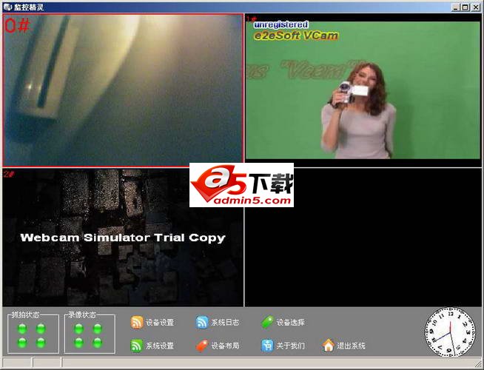This screenshot has width=484, height=370.
Task: Open 系统日志 via its blue feed icon
Action: point(202,322)
